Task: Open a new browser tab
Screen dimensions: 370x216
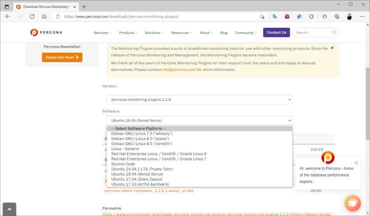Action: pyautogui.click(x=84, y=7)
